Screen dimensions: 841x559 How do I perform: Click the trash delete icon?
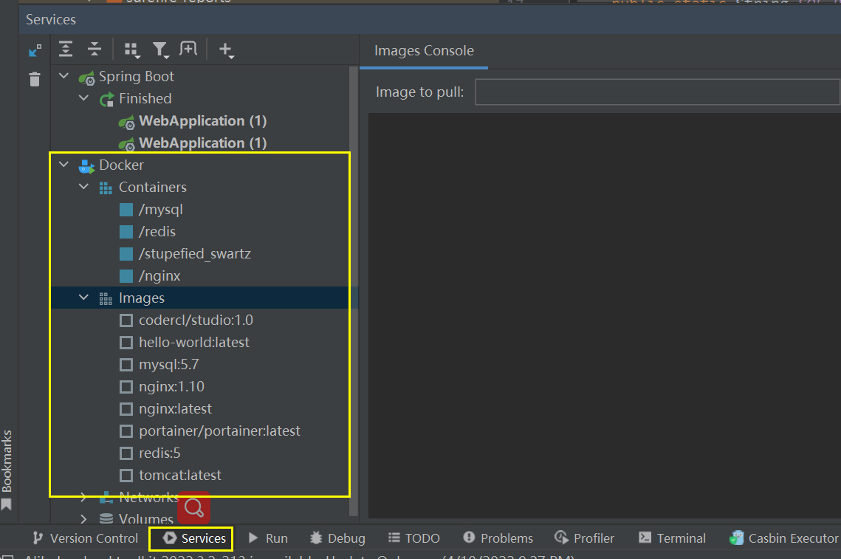pyautogui.click(x=35, y=79)
